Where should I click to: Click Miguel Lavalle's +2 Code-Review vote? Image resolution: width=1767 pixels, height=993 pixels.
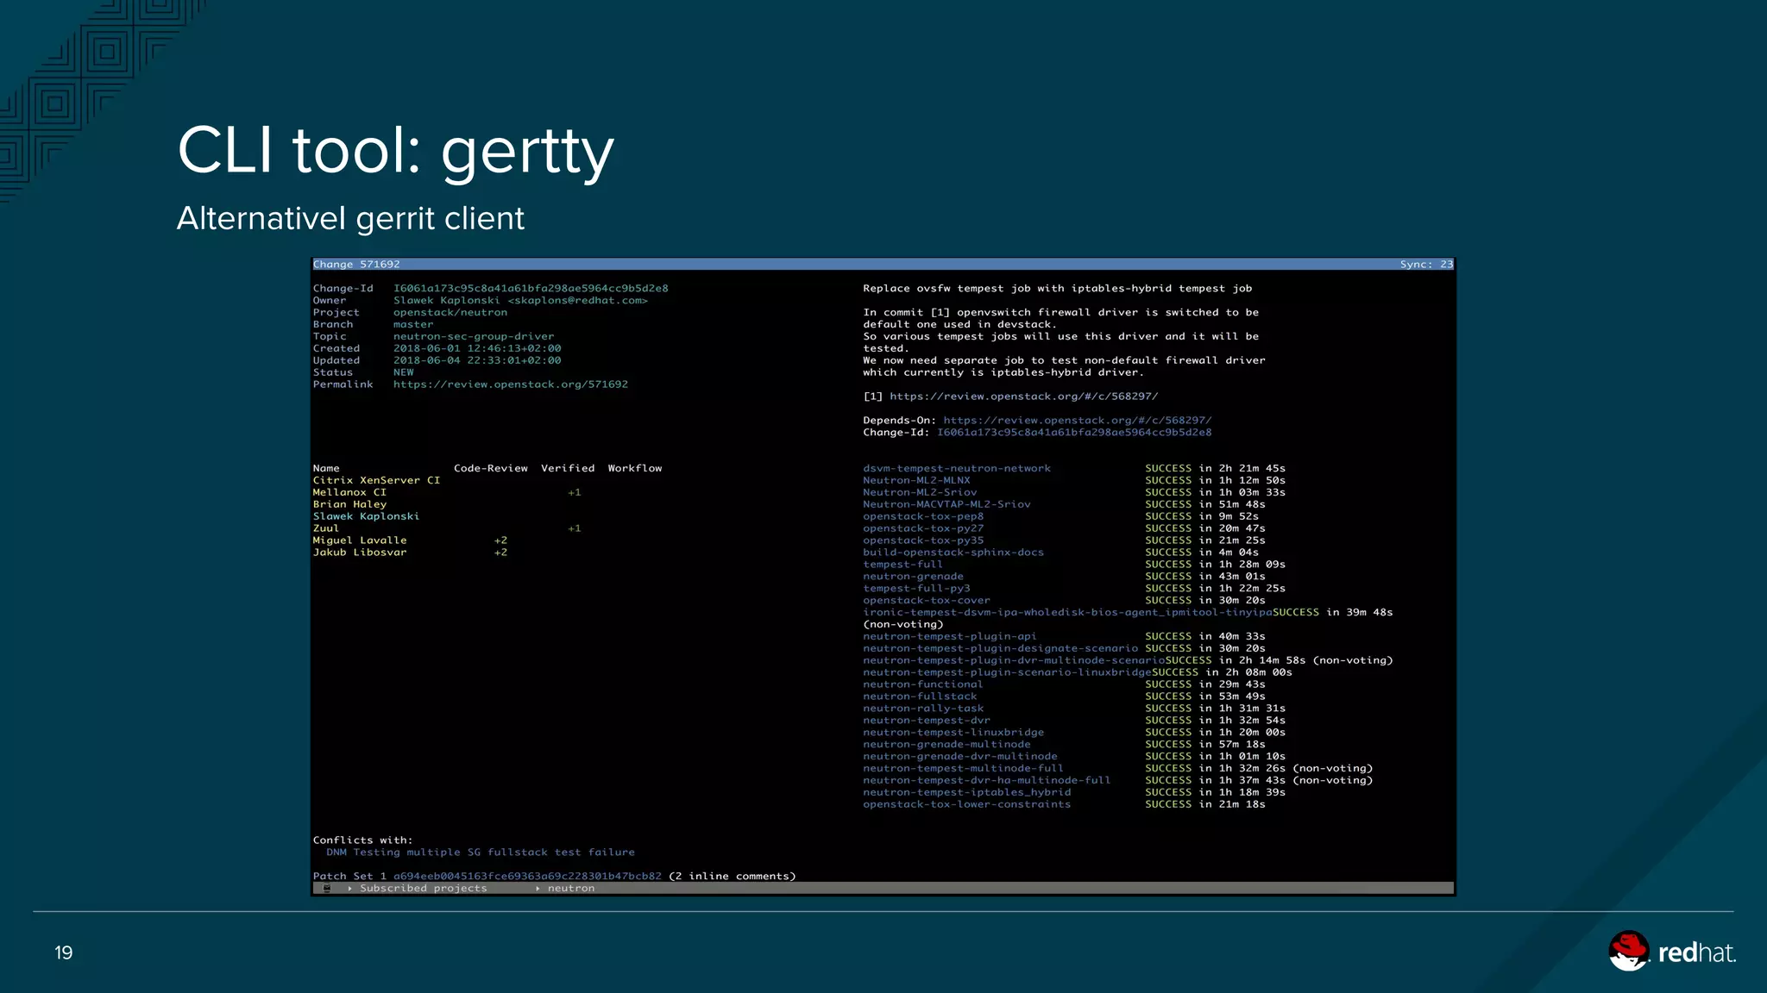[x=500, y=541]
